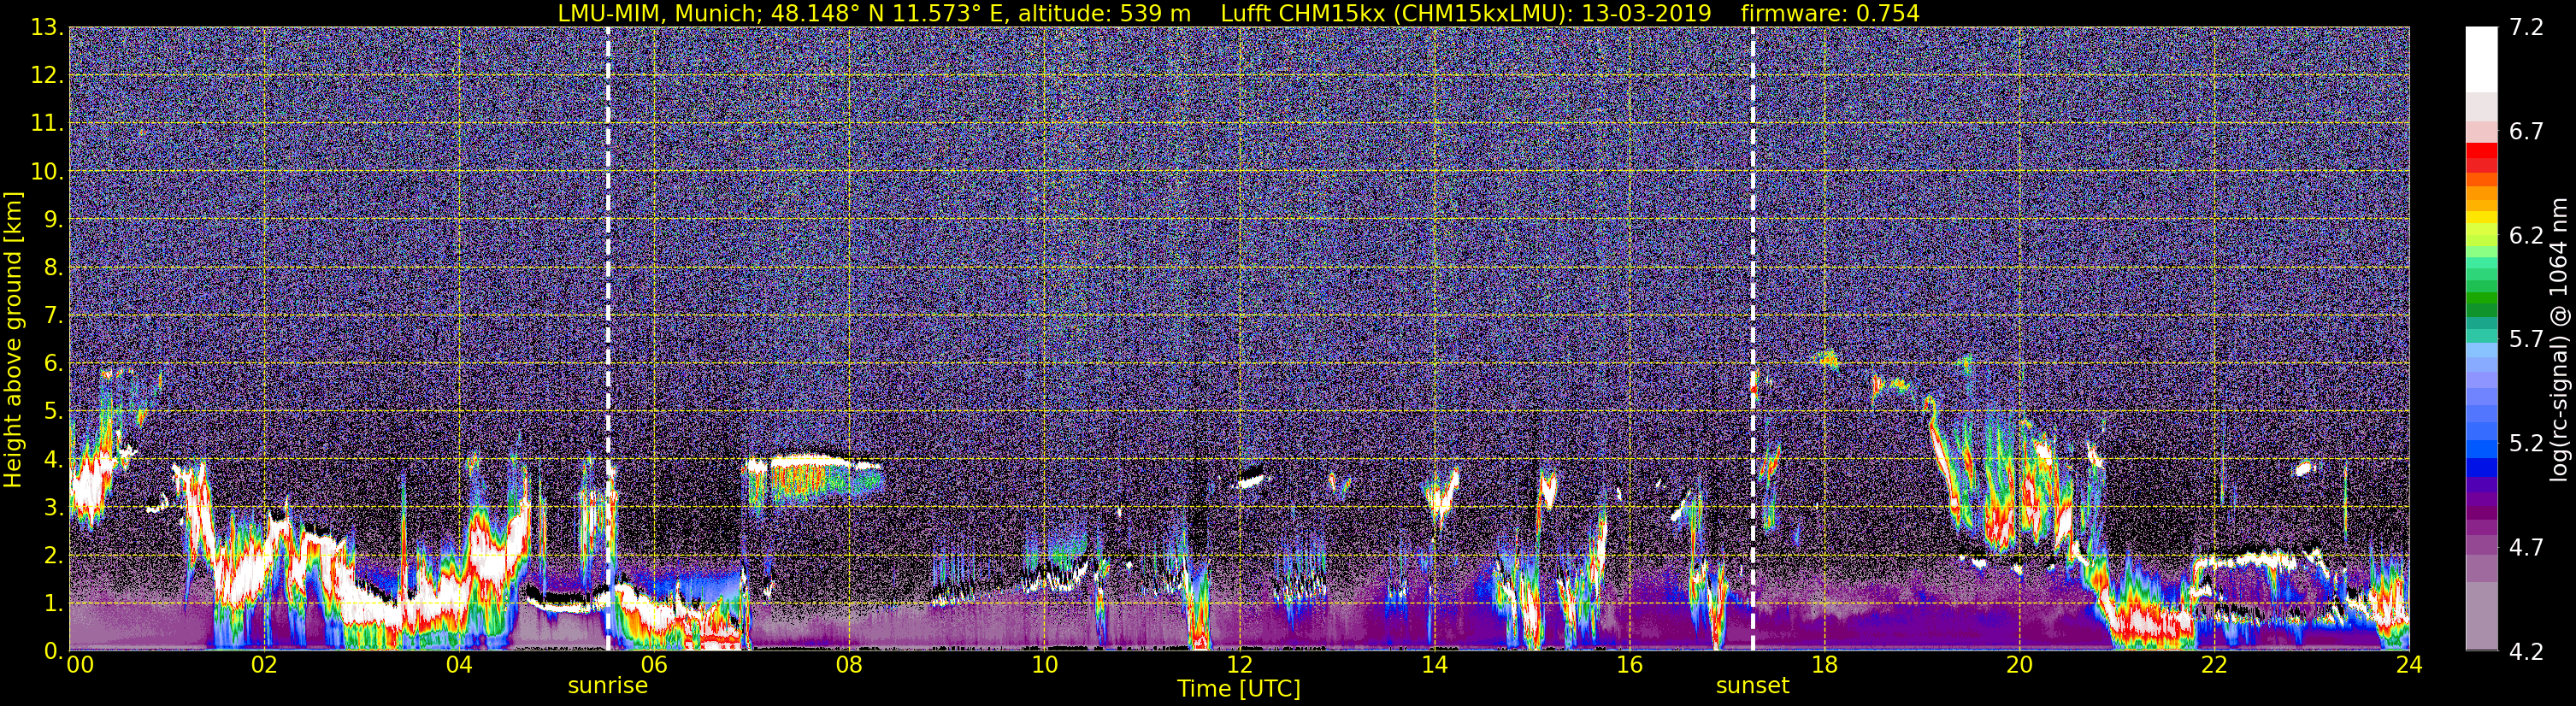The width and height of the screenshot is (2576, 706).
Task: Click the time axis tick '04'
Action: pyautogui.click(x=459, y=664)
